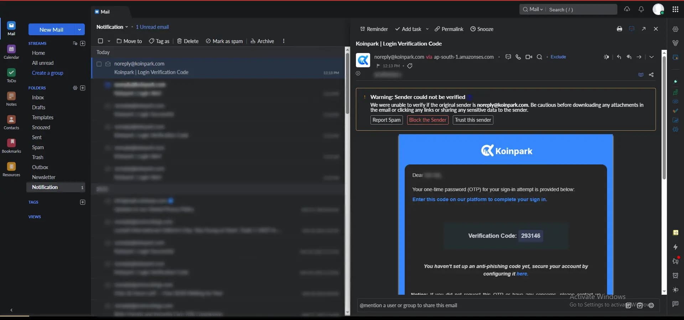684x320 pixels.
Task: Print the open email
Action: click(x=620, y=29)
